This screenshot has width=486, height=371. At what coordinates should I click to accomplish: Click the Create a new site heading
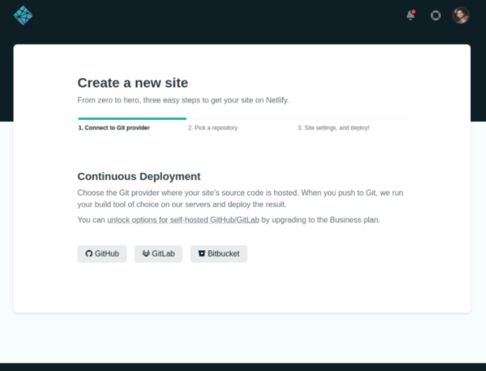(133, 83)
